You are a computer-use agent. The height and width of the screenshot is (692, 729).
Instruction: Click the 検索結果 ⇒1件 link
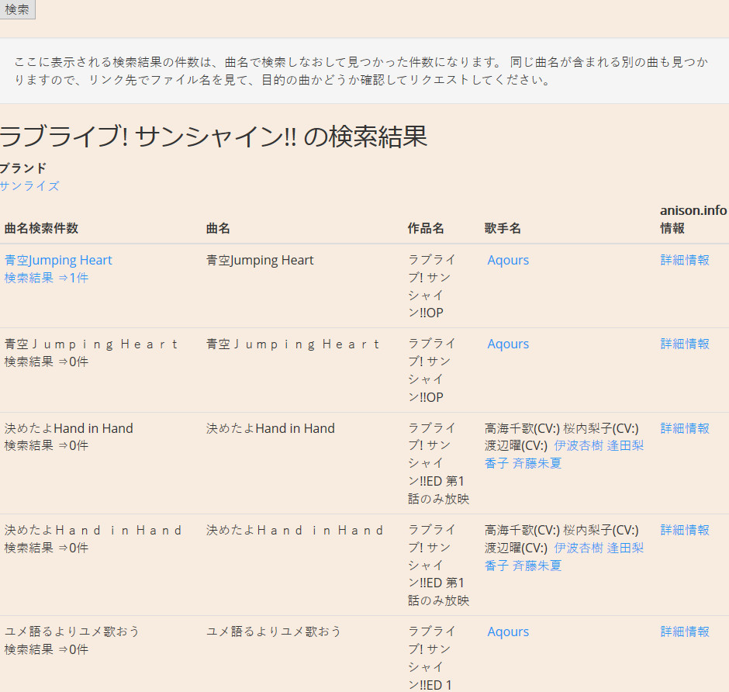coord(47,278)
